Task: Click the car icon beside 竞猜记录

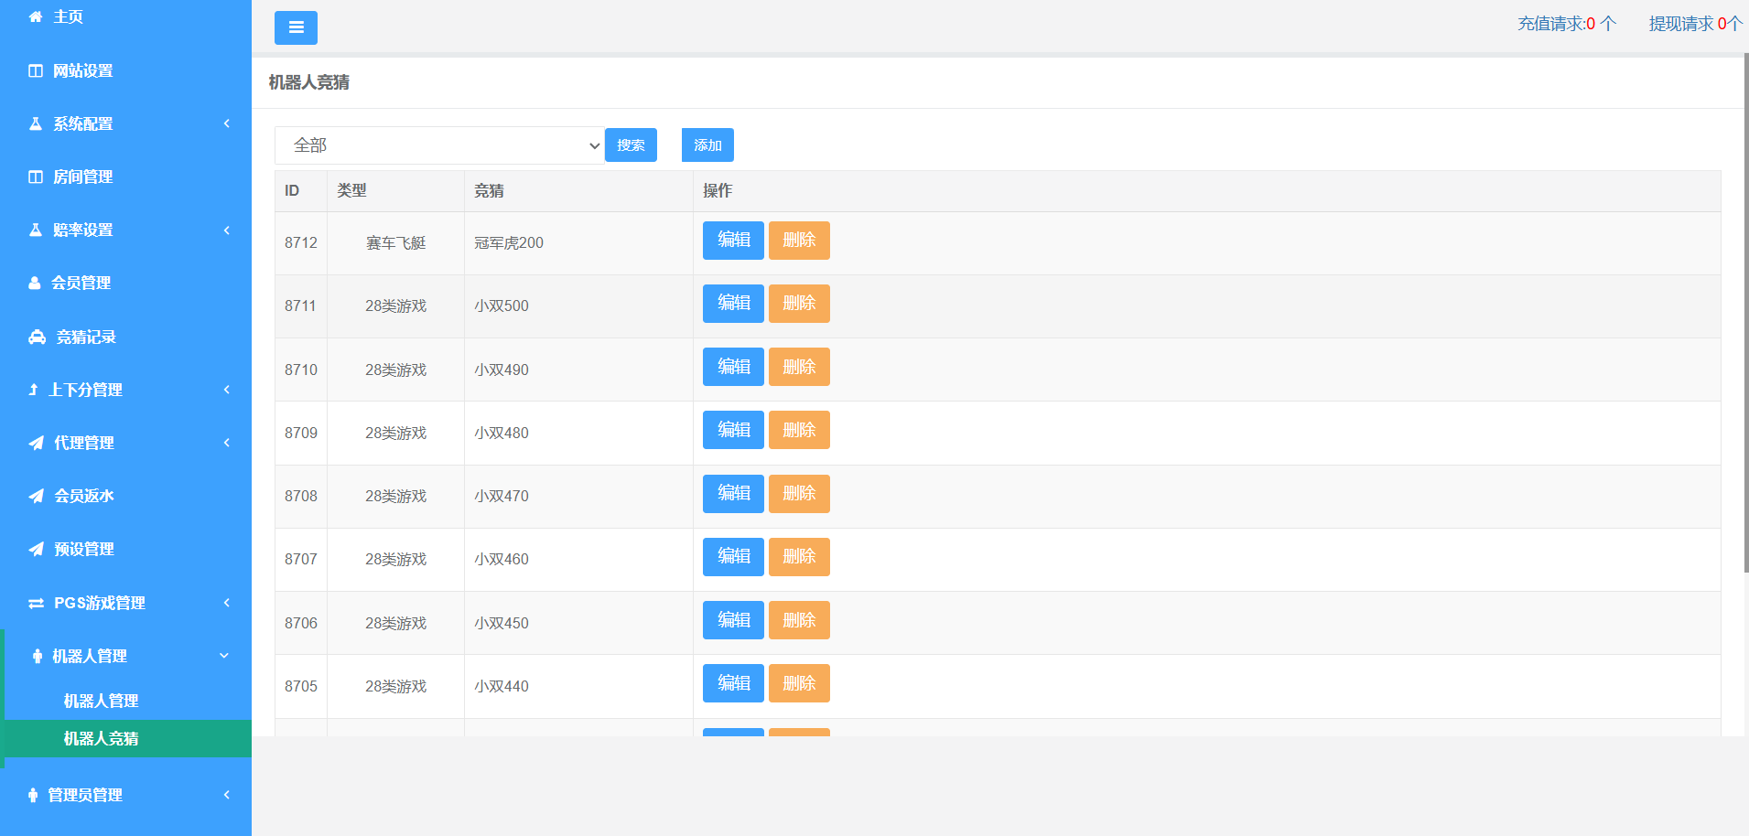Action: 37,338
